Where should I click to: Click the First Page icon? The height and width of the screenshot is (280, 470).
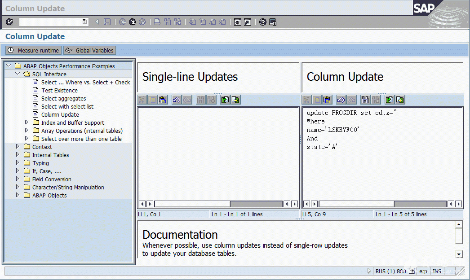(x=192, y=22)
